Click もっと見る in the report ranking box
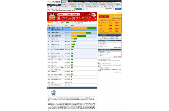This screenshot has width=169, height=111. tap(118, 48)
